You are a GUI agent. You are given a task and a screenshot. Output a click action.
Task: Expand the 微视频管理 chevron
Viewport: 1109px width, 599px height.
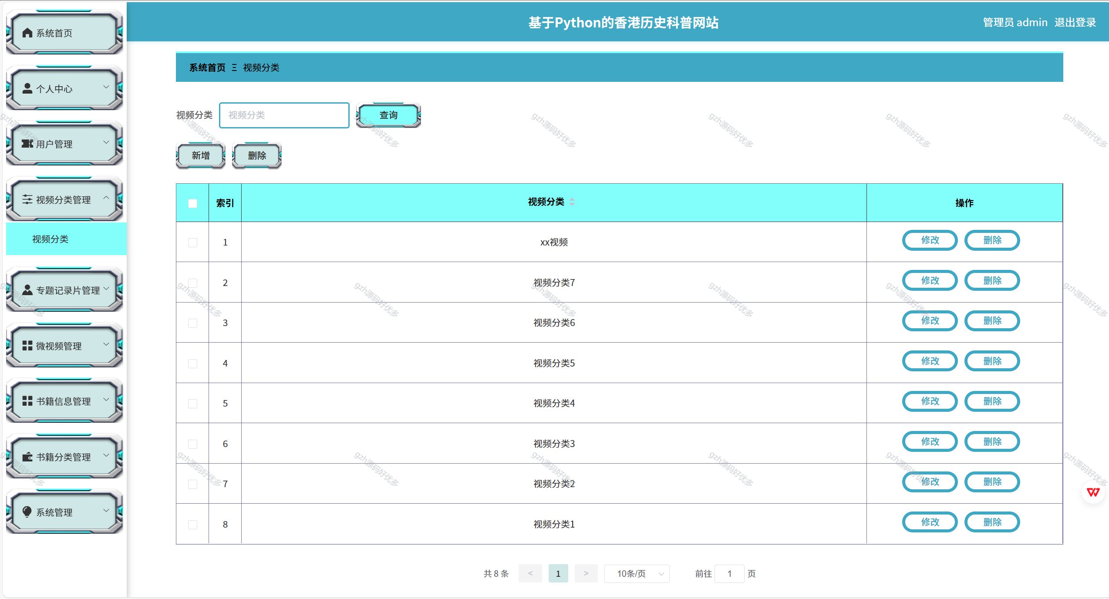pyautogui.click(x=106, y=344)
